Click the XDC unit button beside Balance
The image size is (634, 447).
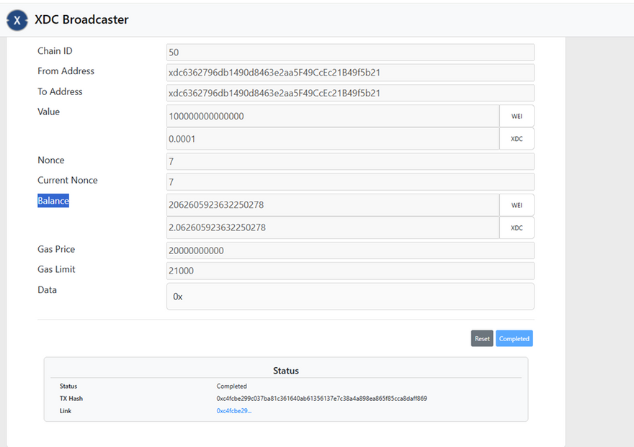[x=517, y=228]
